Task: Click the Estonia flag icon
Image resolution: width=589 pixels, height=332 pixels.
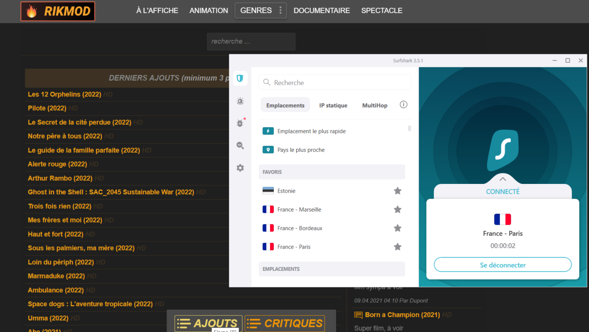Action: [x=268, y=191]
